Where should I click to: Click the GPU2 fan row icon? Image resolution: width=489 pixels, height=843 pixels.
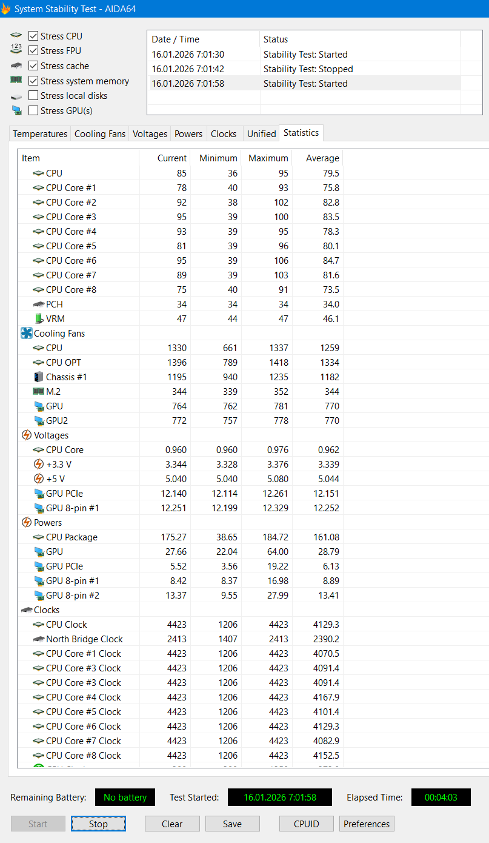coord(39,421)
